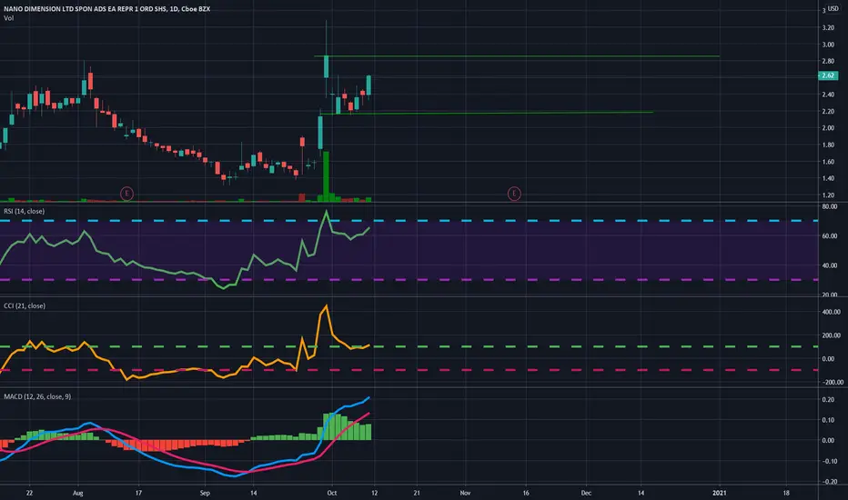Click the NANO DIMENSION LTD symbol title
The image size is (848, 500).
click(x=106, y=9)
